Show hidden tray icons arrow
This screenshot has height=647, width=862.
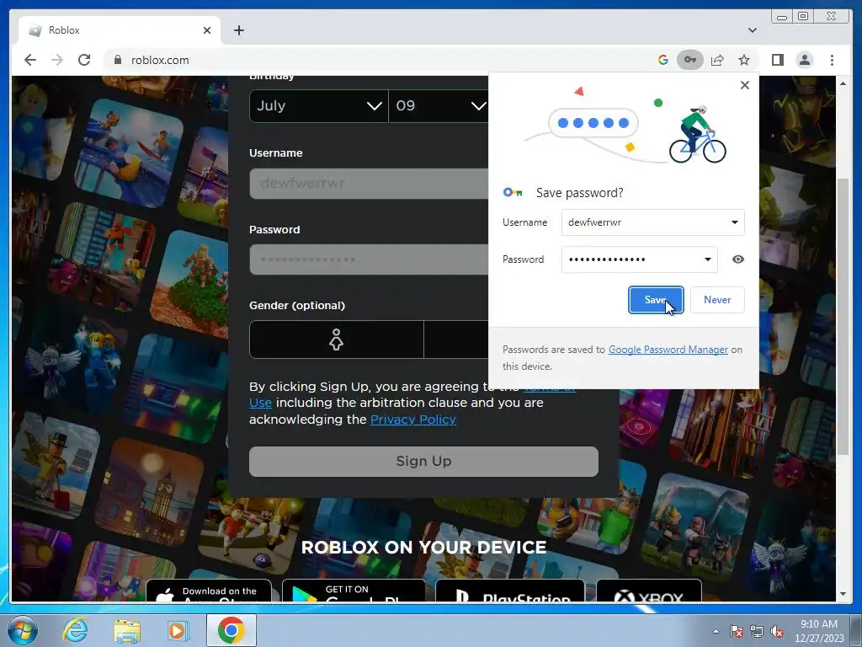pyautogui.click(x=716, y=631)
